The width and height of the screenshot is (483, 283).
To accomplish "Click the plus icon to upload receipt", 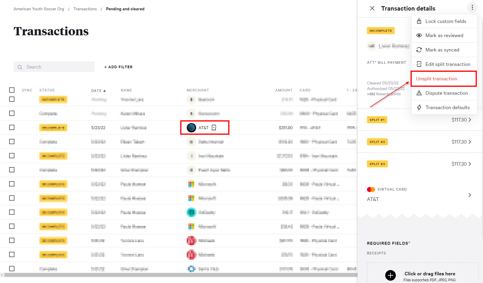I will coord(390,275).
